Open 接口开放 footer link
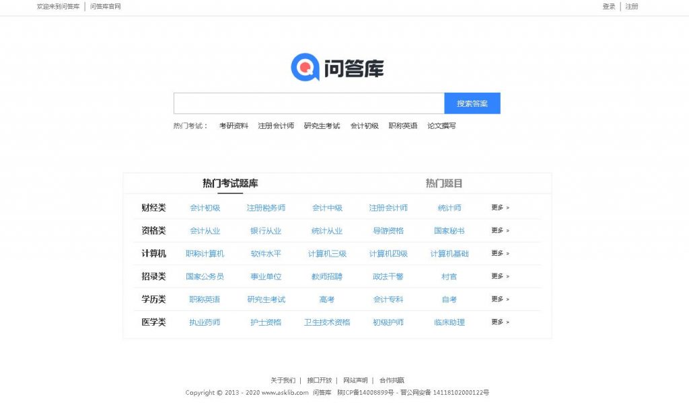 320,380
